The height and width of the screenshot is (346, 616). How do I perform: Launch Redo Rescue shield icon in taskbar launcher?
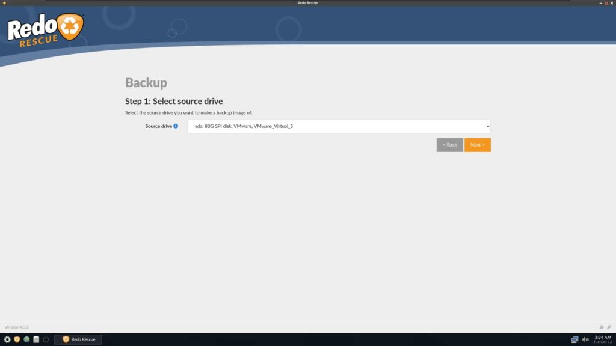[17, 339]
